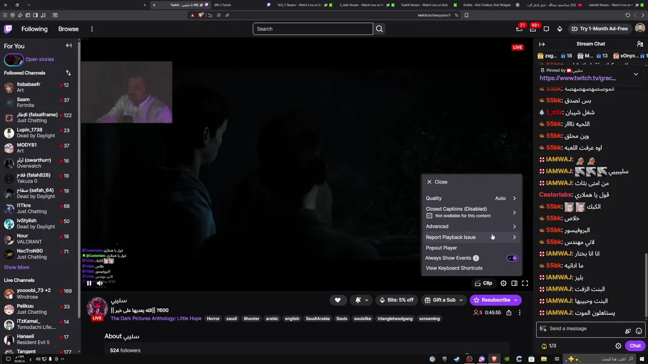Click Show More followed channels
Viewport: 648px width, 364px height.
[17, 267]
